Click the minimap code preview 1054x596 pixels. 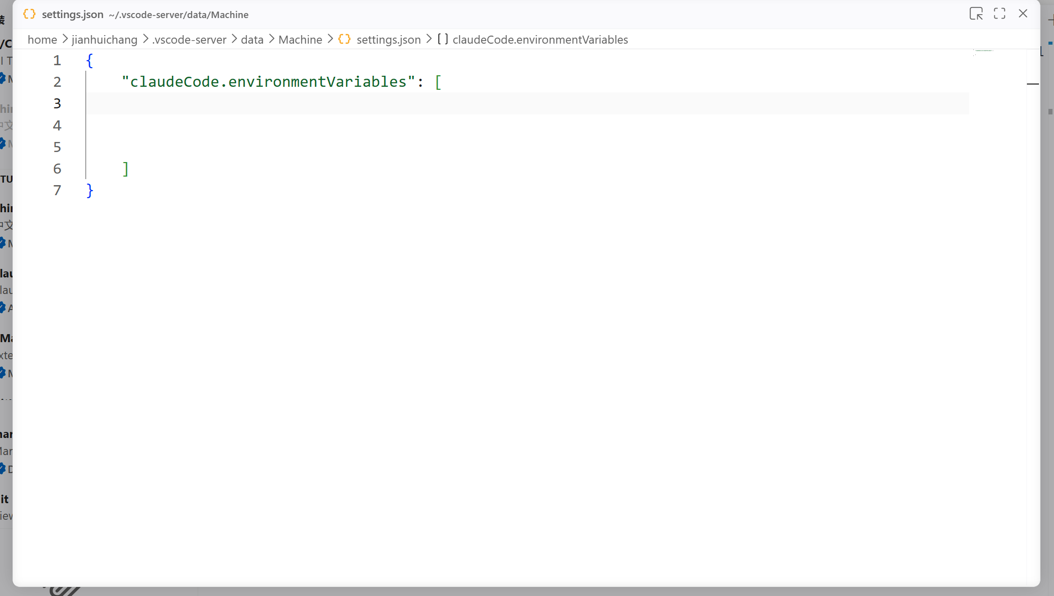[983, 51]
